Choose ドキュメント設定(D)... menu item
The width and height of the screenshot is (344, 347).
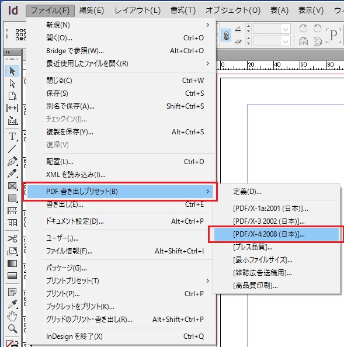click(x=121, y=221)
